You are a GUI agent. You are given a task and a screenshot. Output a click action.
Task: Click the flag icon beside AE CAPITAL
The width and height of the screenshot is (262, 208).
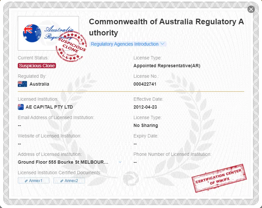point(21,107)
